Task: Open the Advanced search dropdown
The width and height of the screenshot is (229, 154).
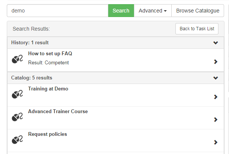Action: (153, 11)
